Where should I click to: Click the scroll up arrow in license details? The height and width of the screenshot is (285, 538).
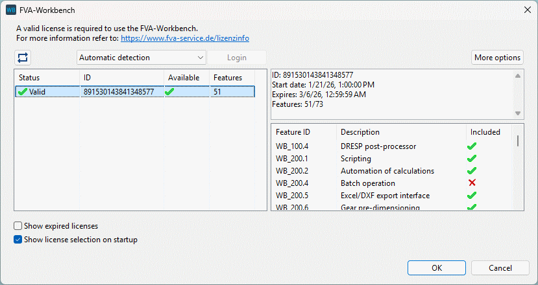(518, 76)
